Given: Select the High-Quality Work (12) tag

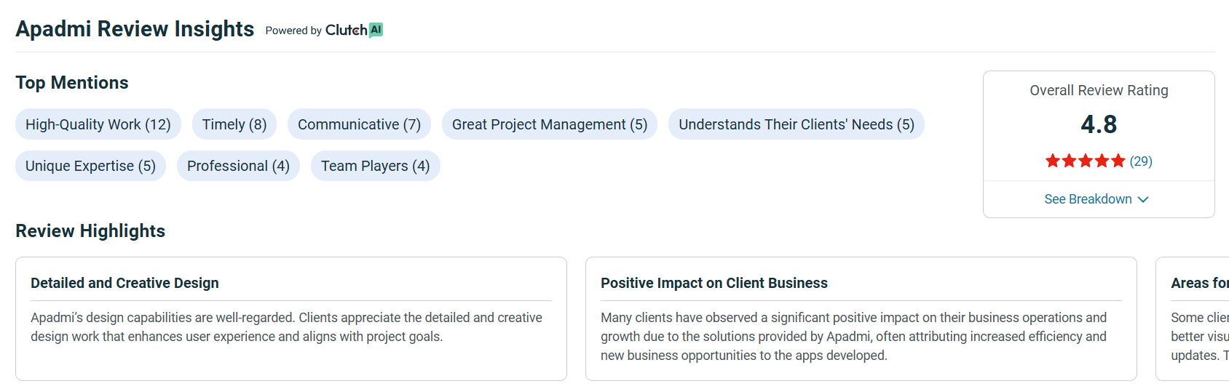Looking at the screenshot, I should (98, 124).
